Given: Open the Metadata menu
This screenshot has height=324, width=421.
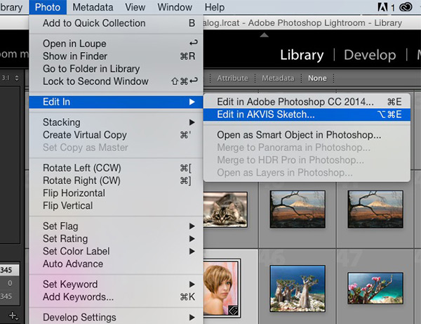Looking at the screenshot, I should [x=93, y=7].
